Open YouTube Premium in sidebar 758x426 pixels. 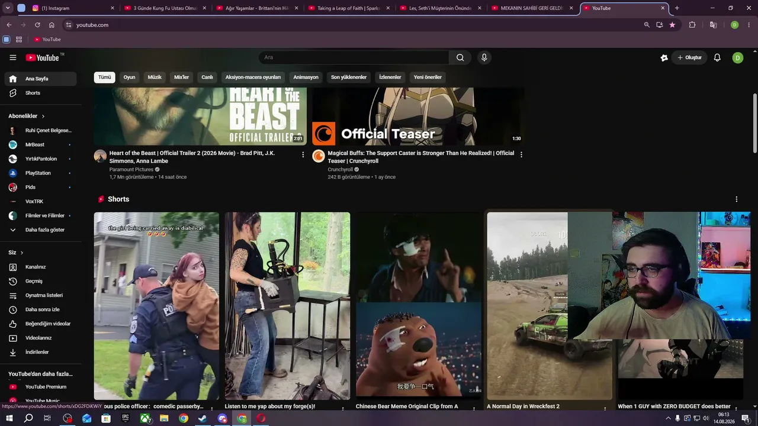(x=40, y=387)
